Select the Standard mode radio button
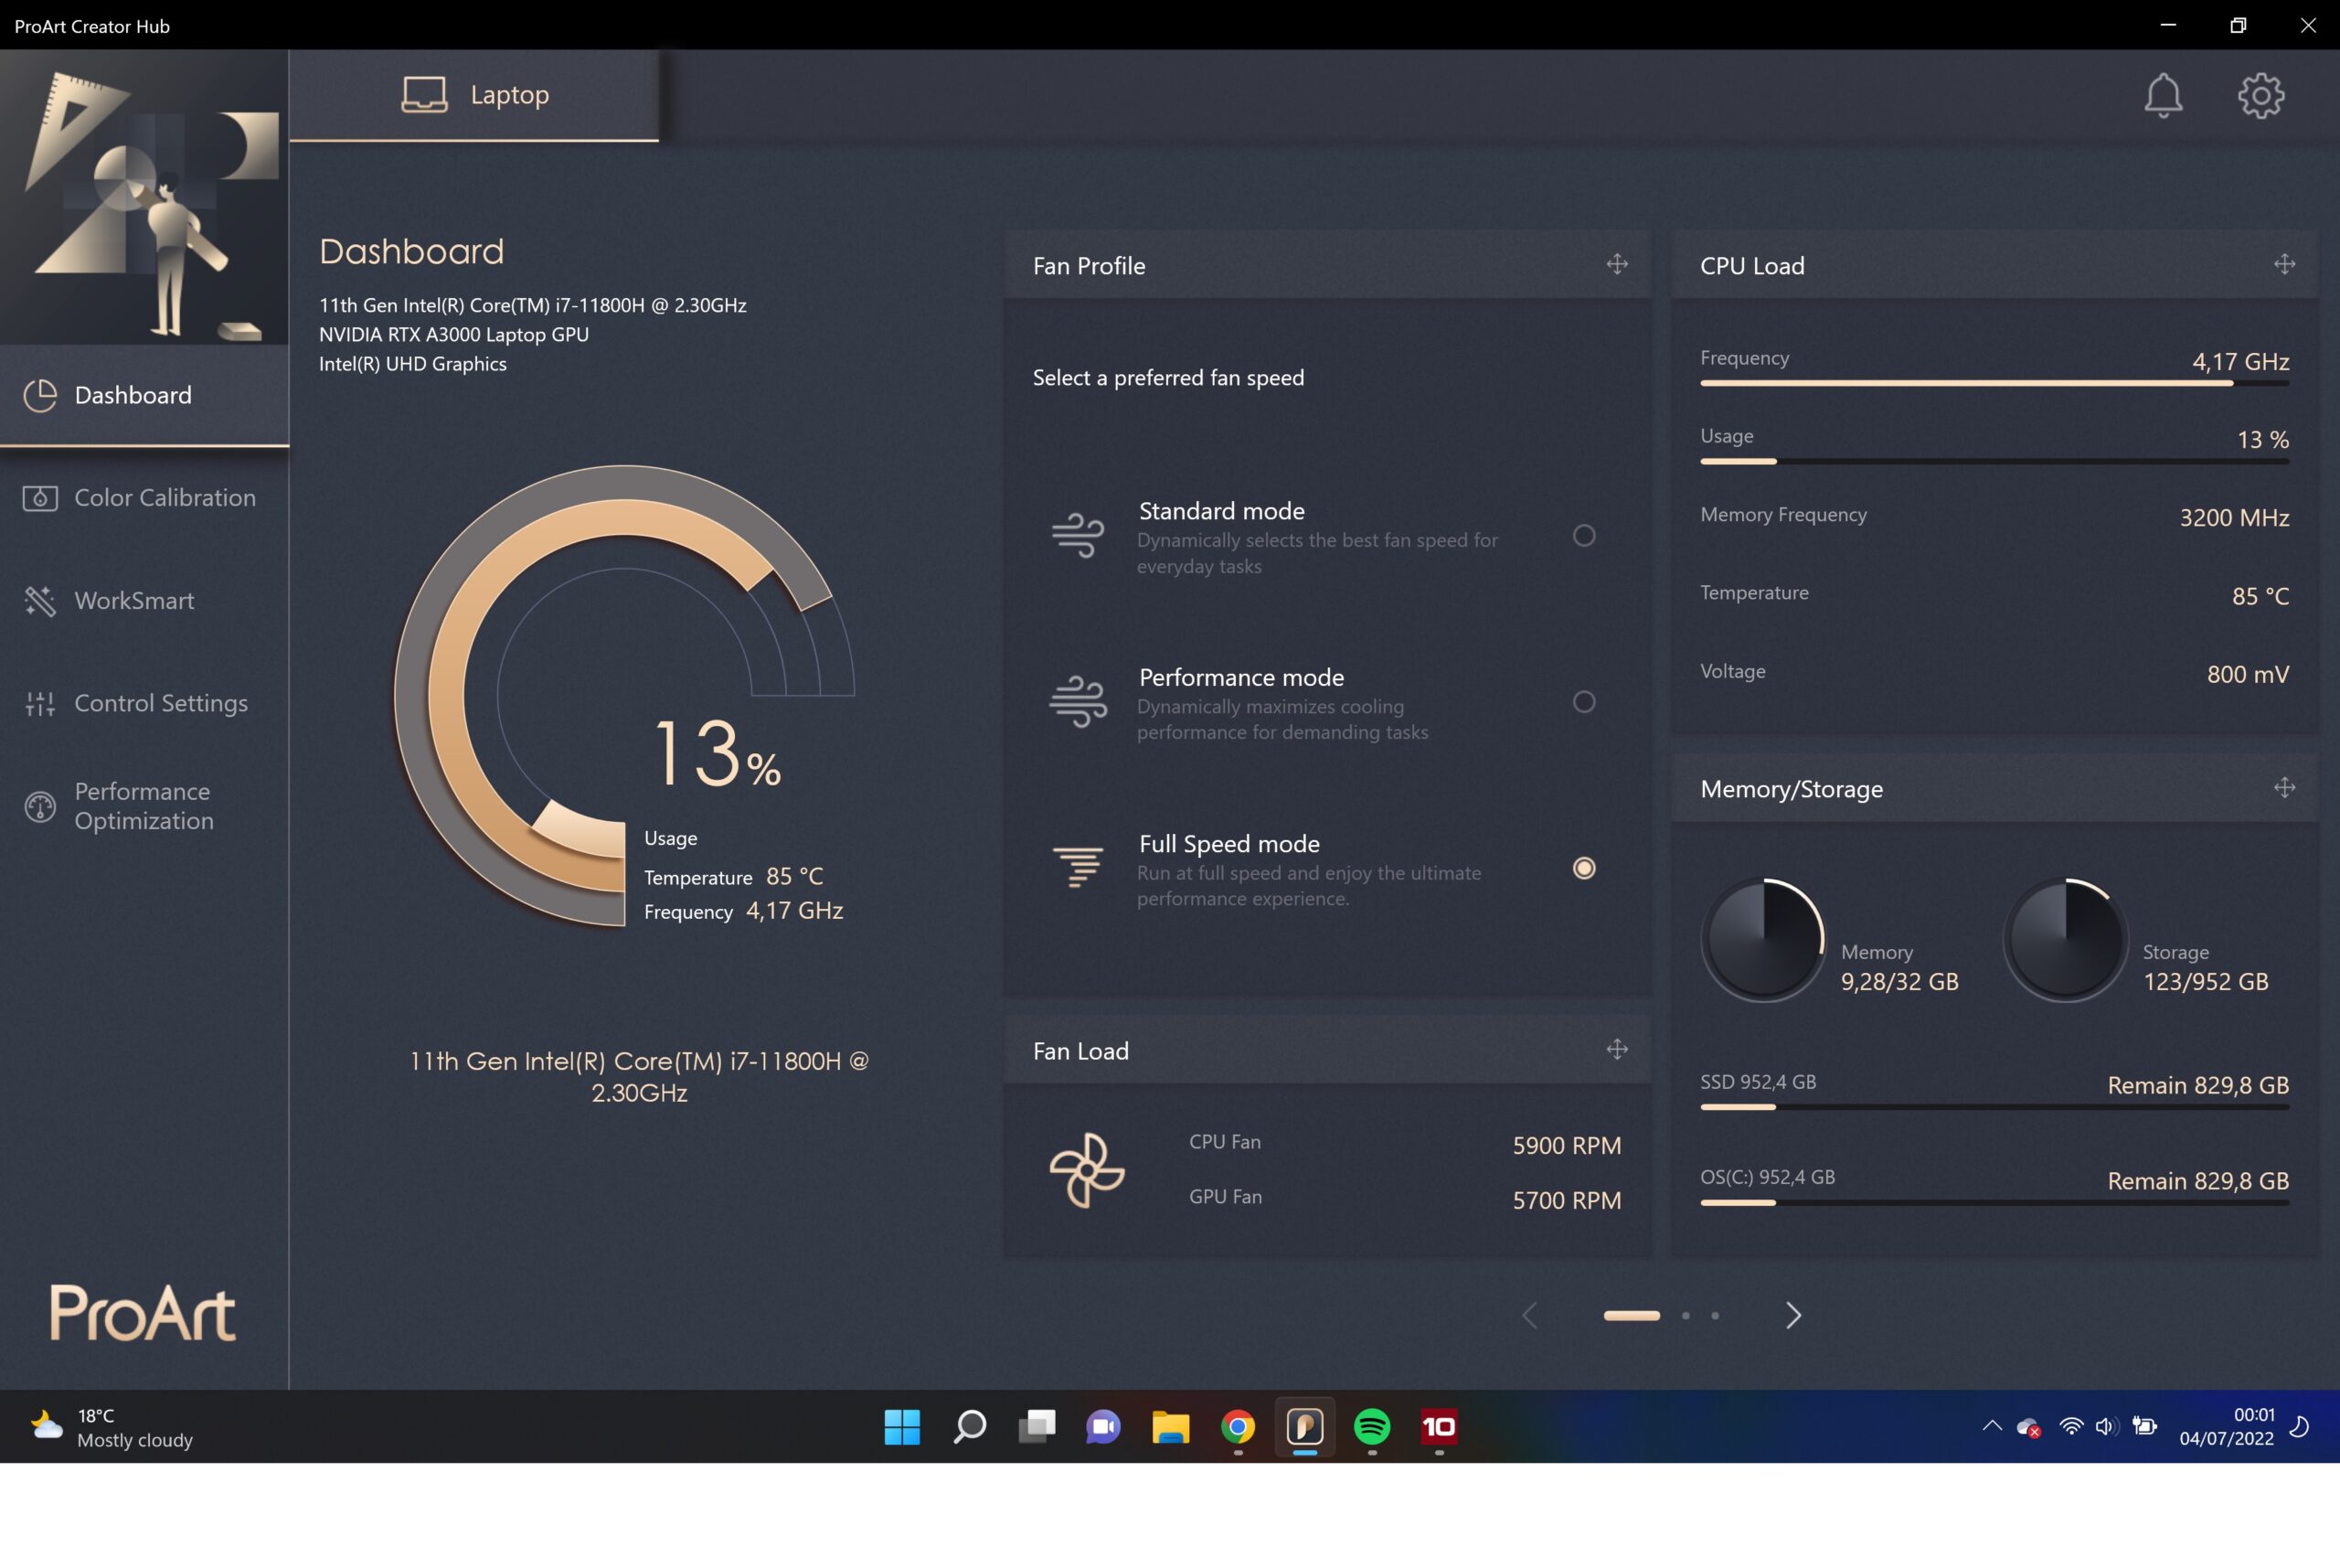This screenshot has height=1568, width=2340. 1583,535
